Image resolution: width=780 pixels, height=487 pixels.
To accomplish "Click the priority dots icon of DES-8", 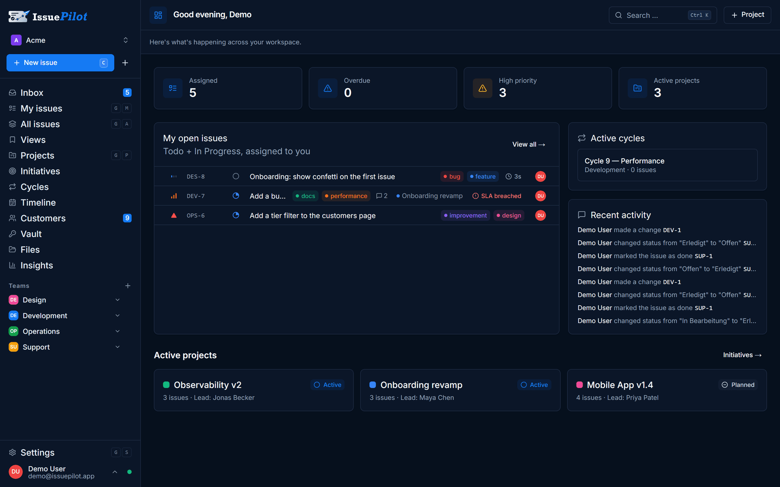I will pyautogui.click(x=174, y=176).
